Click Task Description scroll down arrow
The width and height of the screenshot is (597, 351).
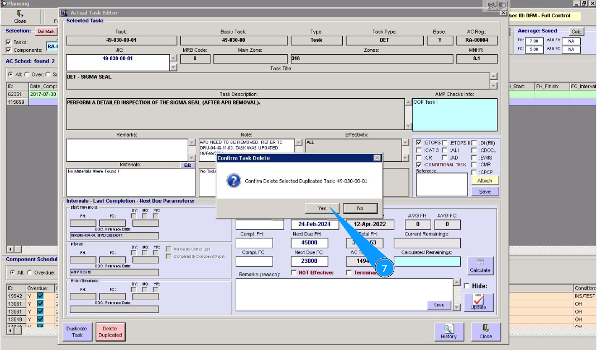click(408, 126)
